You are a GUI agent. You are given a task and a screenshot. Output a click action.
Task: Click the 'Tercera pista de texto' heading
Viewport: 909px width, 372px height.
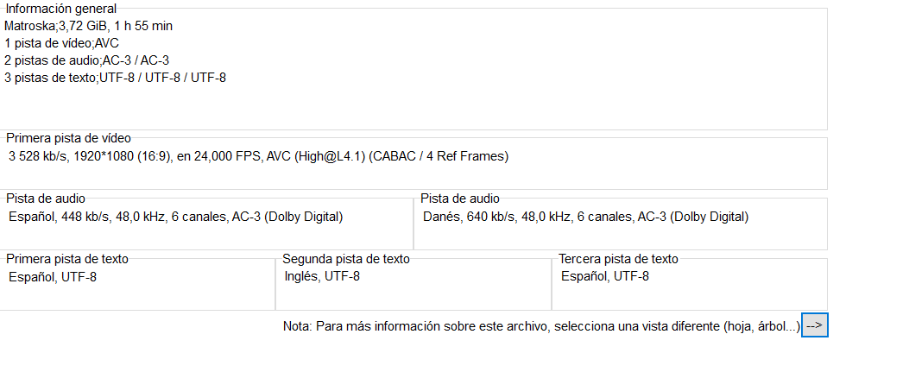tap(618, 259)
